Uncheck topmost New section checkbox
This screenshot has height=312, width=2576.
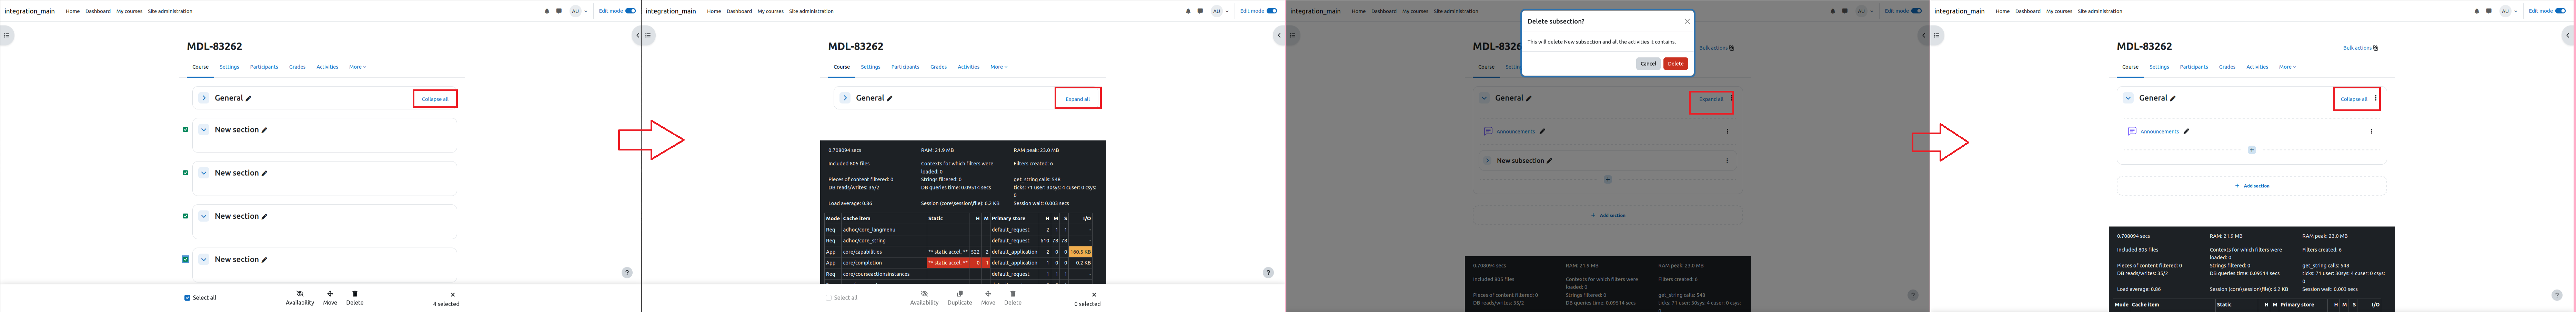[x=185, y=129]
